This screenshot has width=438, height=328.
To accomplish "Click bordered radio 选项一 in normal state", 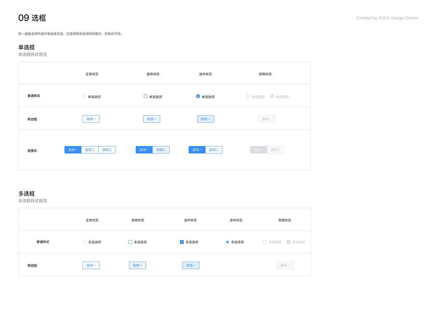I will coord(91,119).
